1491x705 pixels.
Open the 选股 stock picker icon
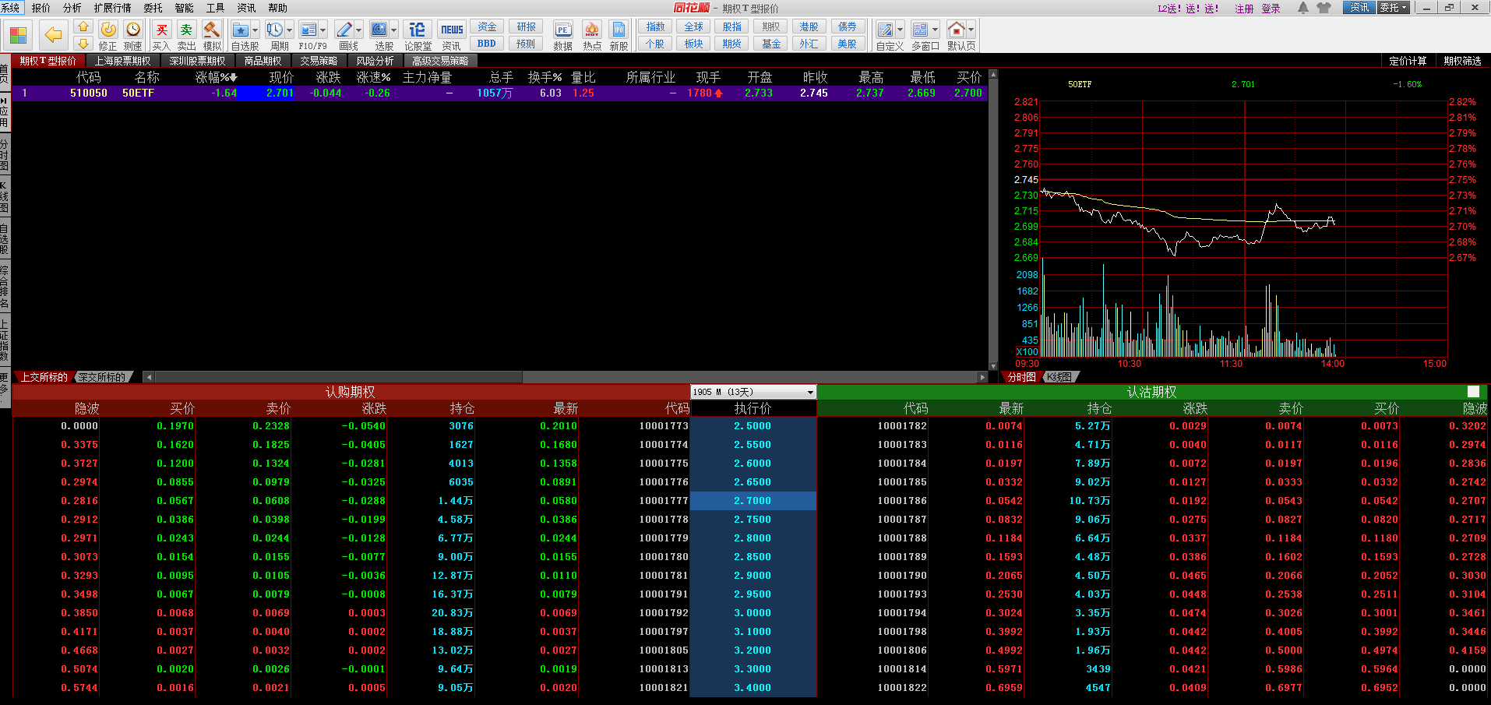click(379, 30)
